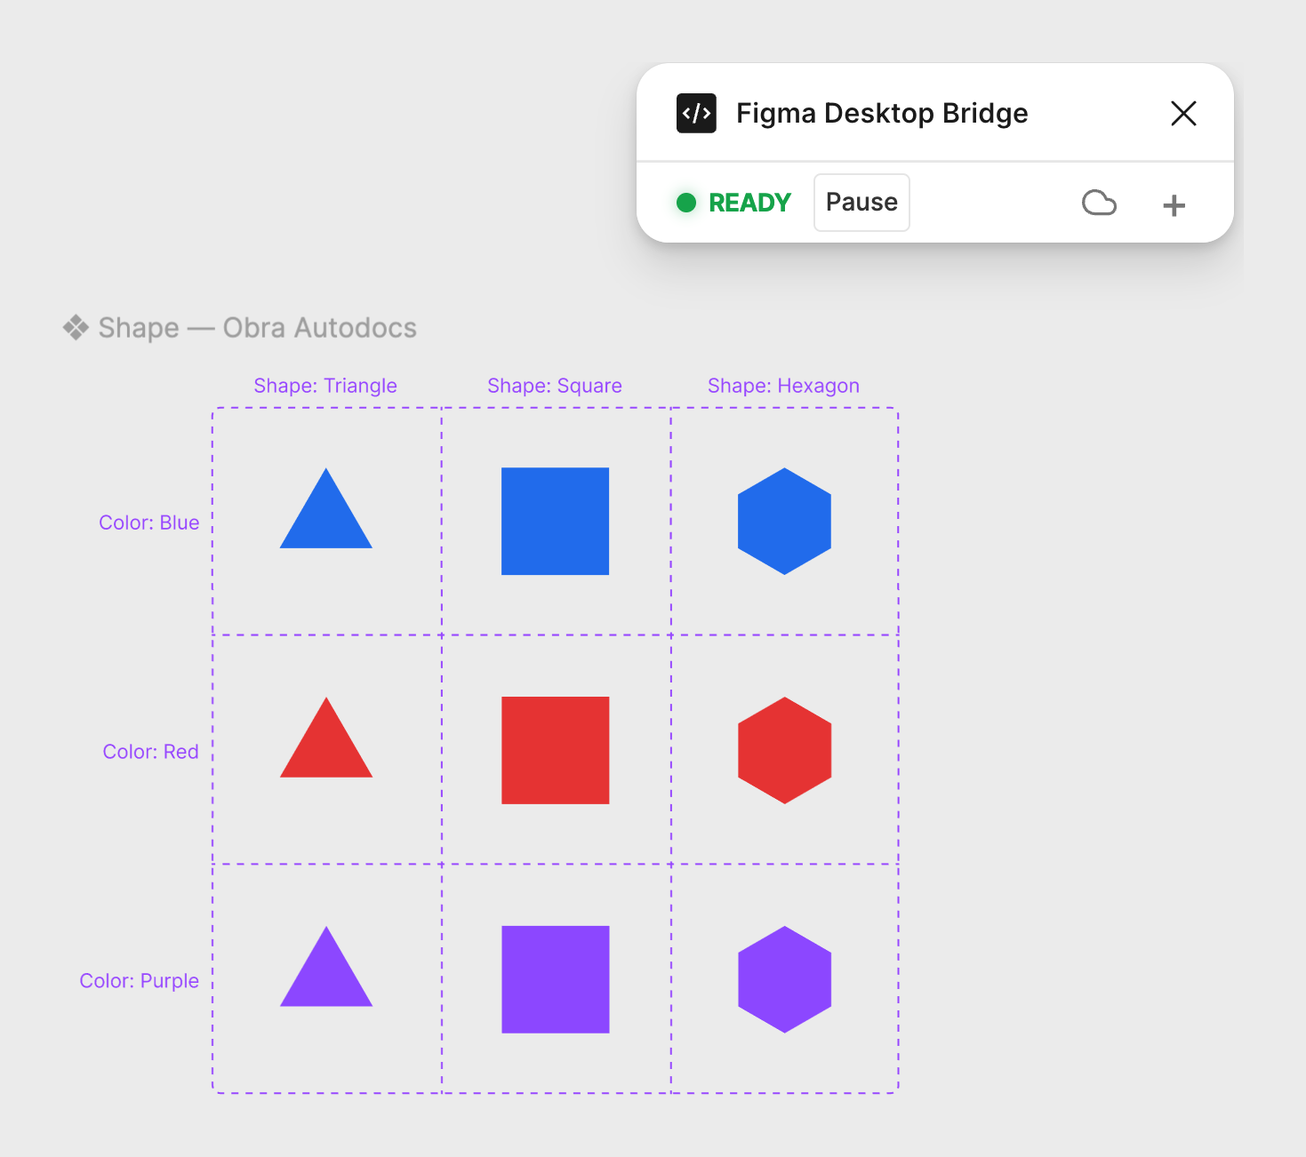Select the red triangle variant
1306x1157 pixels.
click(x=326, y=743)
